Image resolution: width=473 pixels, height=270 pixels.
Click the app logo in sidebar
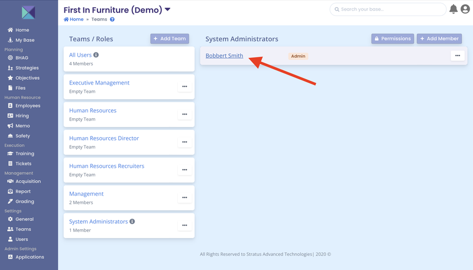[x=28, y=12]
